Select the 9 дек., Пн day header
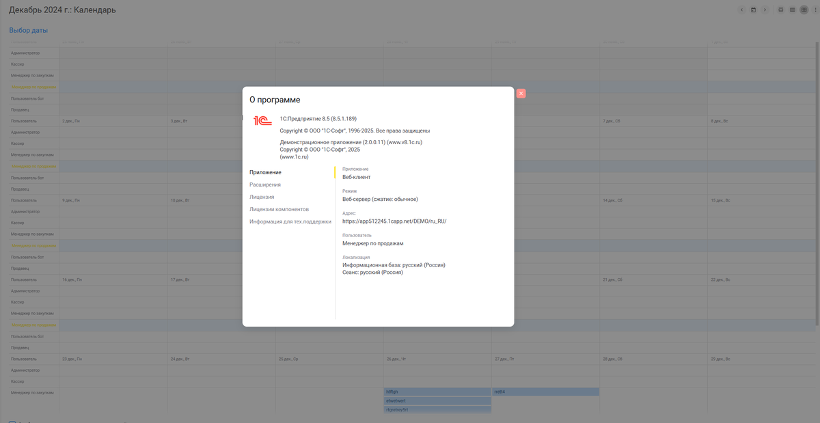 click(x=71, y=200)
